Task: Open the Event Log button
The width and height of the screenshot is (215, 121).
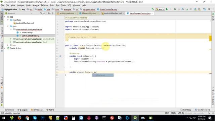Action: [186, 110]
